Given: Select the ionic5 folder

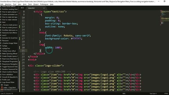Looking at the screenshot, I should point(4,35).
